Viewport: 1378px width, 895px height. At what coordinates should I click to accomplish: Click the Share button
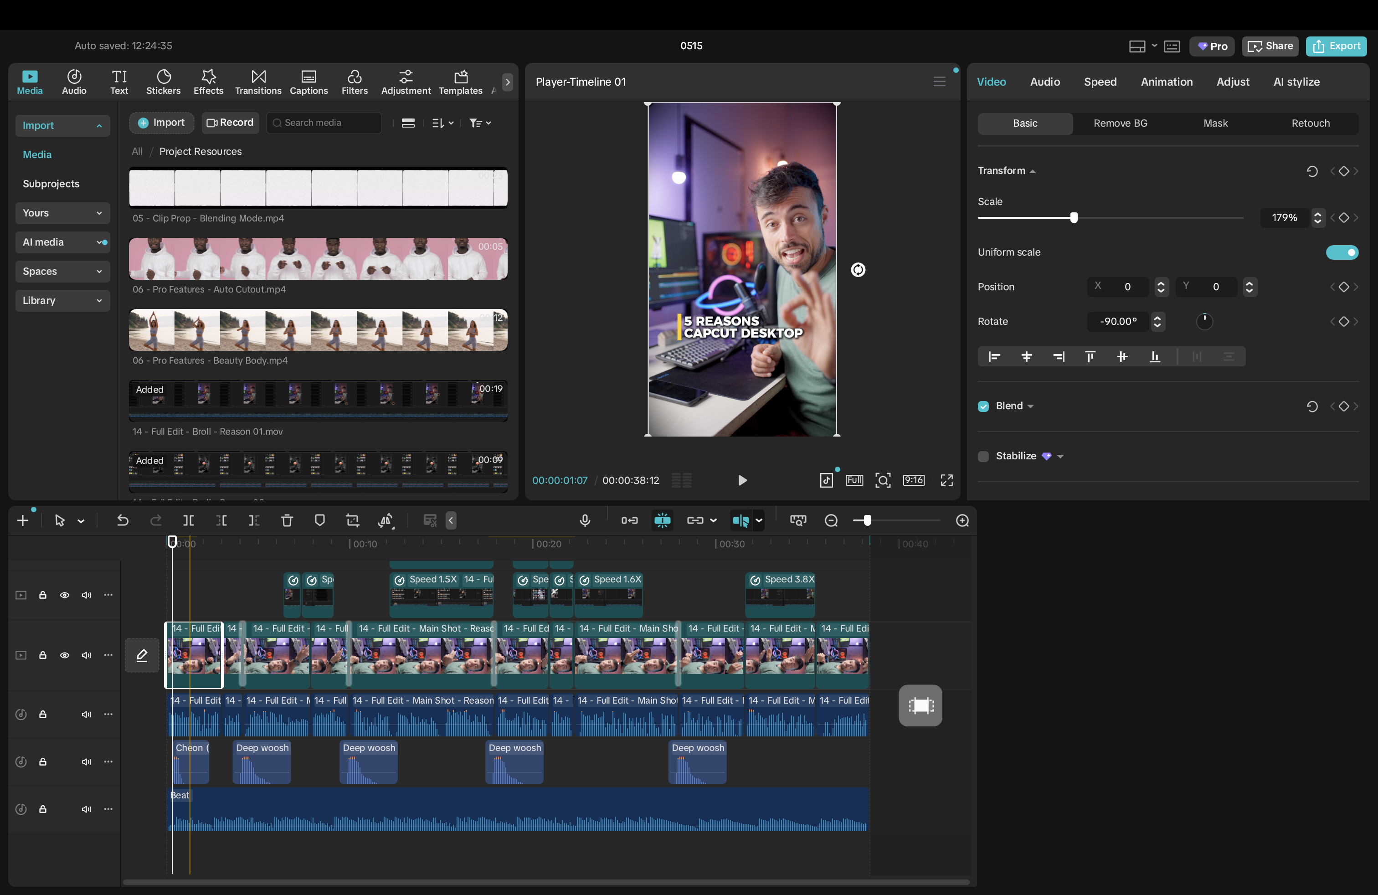(x=1270, y=46)
